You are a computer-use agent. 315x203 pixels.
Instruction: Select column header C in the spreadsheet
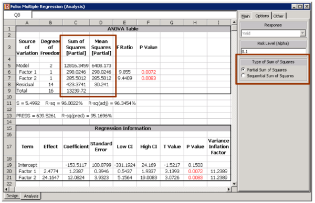[76, 22]
